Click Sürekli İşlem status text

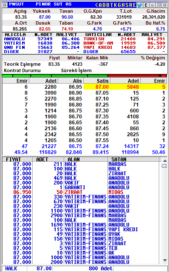pyautogui.click(x=76, y=70)
